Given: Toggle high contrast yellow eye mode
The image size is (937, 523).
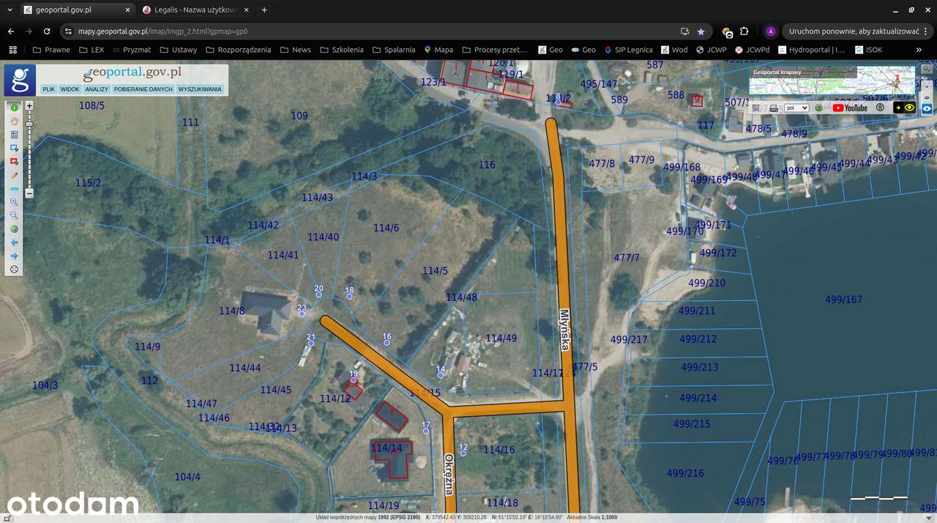Looking at the screenshot, I should point(905,108).
